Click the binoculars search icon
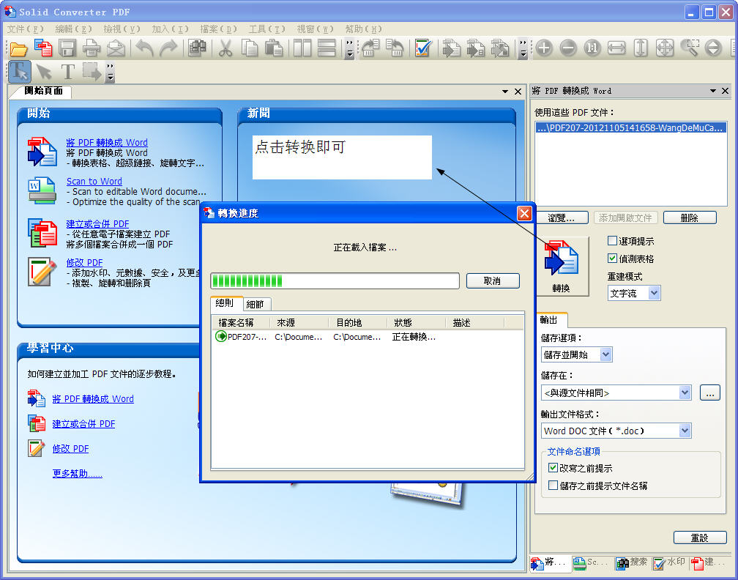Image resolution: width=738 pixels, height=580 pixels. tap(197, 48)
